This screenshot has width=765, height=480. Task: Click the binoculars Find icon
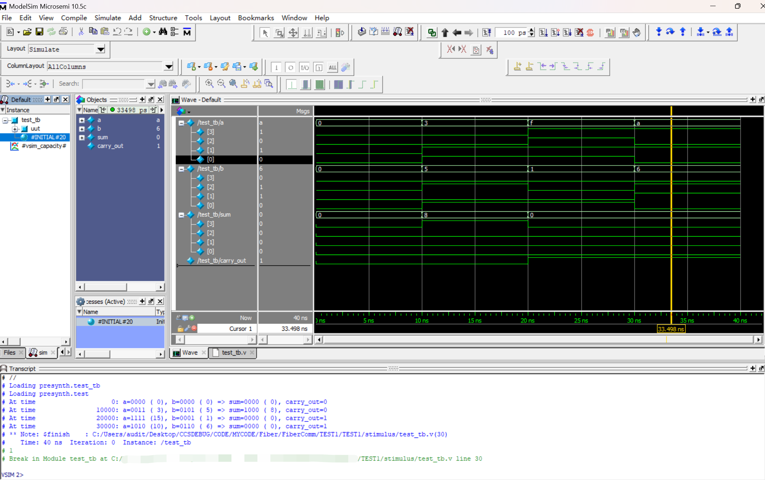163,32
